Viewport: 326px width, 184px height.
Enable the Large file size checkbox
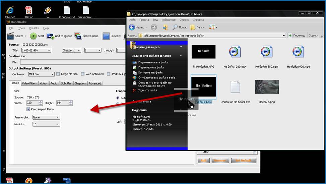pyautogui.click(x=58, y=74)
